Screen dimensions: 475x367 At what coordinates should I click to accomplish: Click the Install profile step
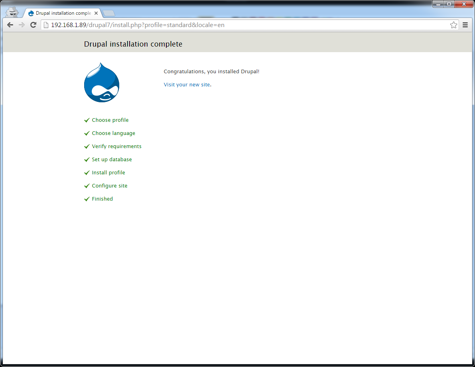pos(108,173)
